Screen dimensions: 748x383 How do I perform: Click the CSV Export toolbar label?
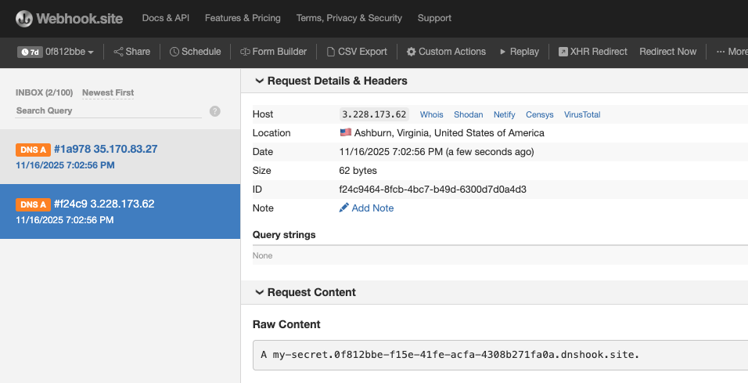(362, 52)
